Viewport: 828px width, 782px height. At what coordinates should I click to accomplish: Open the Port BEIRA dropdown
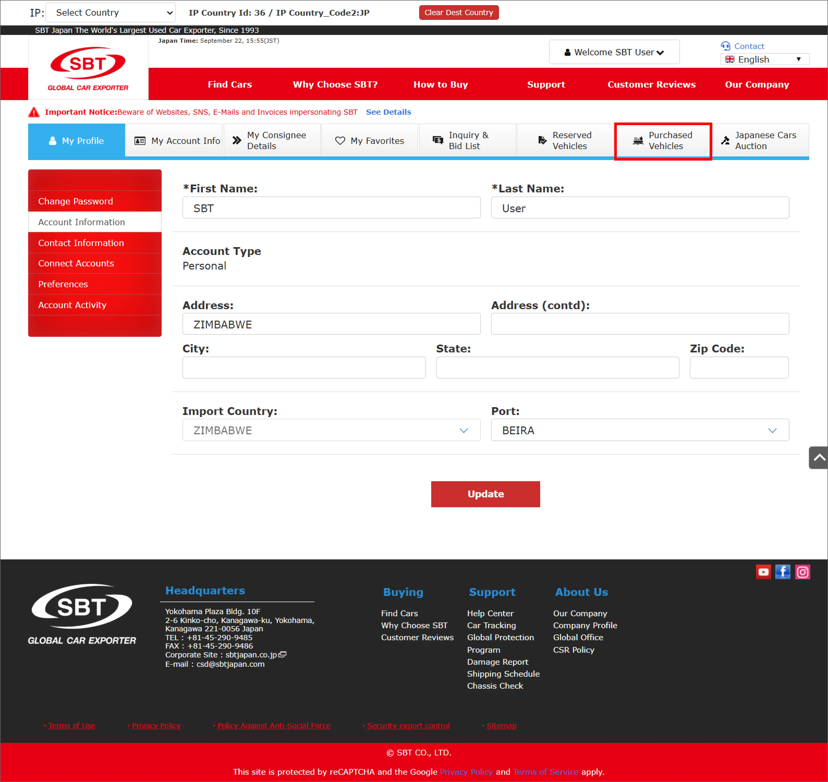(640, 430)
